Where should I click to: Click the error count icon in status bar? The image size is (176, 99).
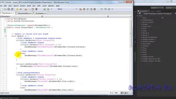pos(122,93)
